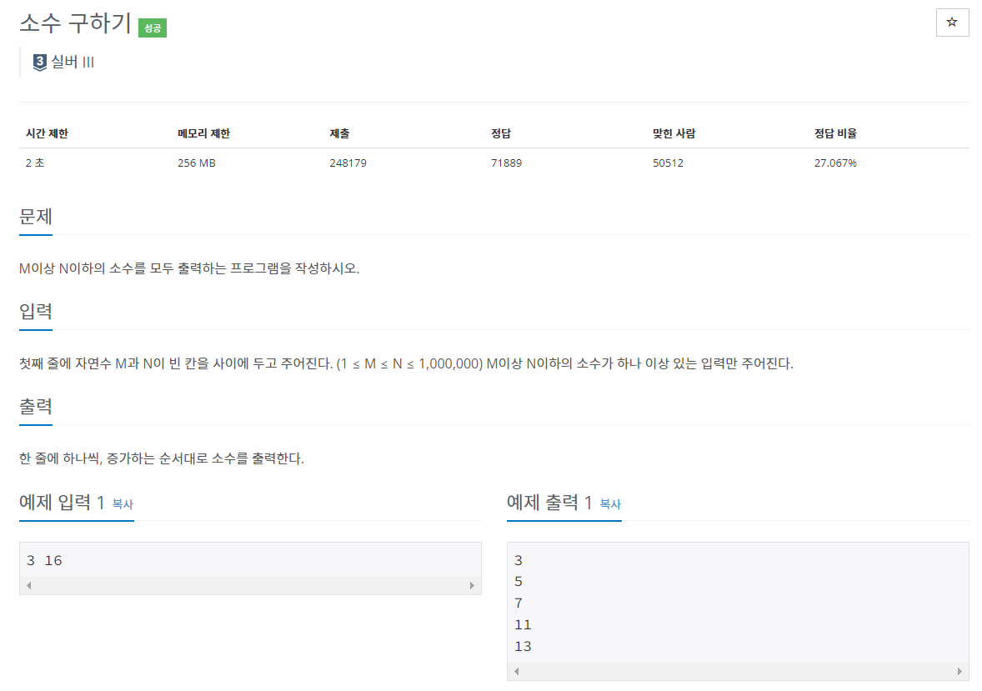Click the 문제 section heading
This screenshot has width=982, height=691.
[36, 217]
